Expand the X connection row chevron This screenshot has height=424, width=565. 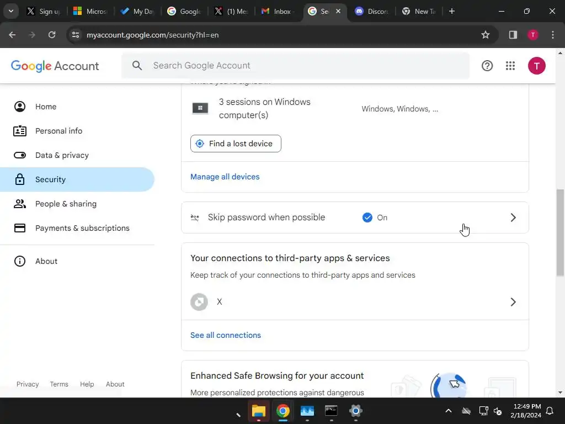click(513, 302)
